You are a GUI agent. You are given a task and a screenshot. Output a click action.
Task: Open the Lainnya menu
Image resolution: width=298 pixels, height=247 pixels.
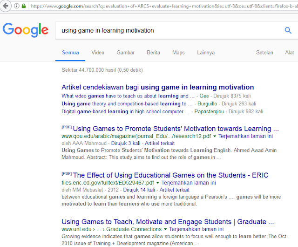[206, 53]
